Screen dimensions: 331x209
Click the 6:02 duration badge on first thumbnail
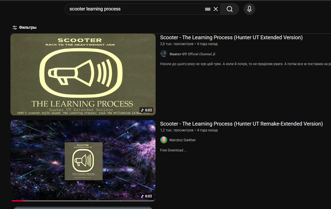(146, 110)
